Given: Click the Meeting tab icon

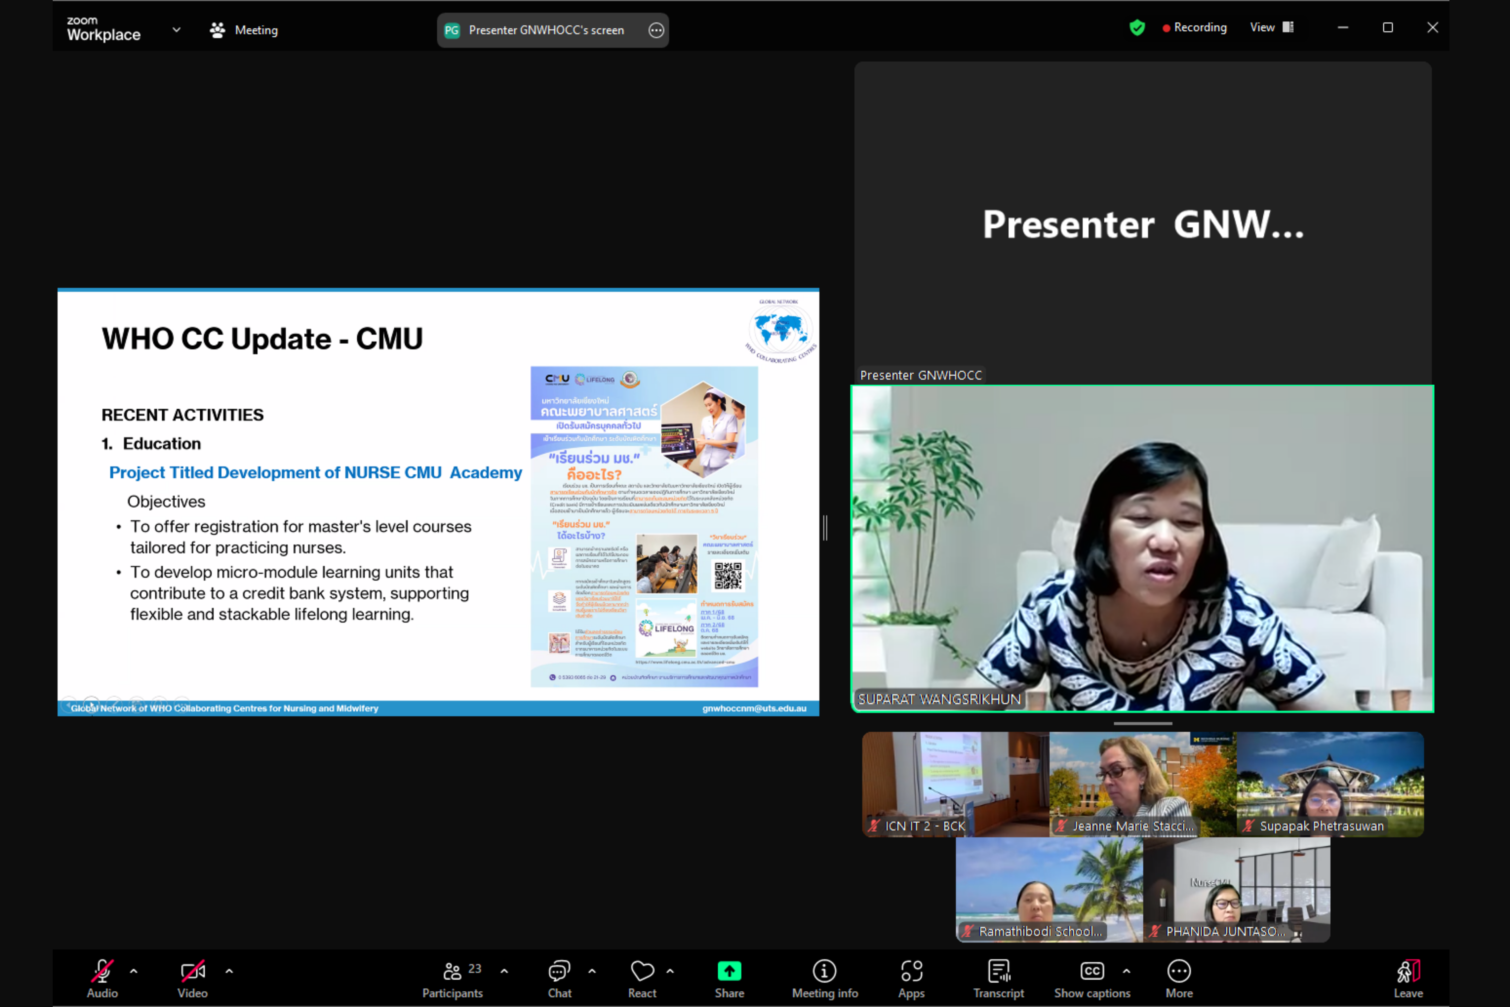Looking at the screenshot, I should click(218, 30).
